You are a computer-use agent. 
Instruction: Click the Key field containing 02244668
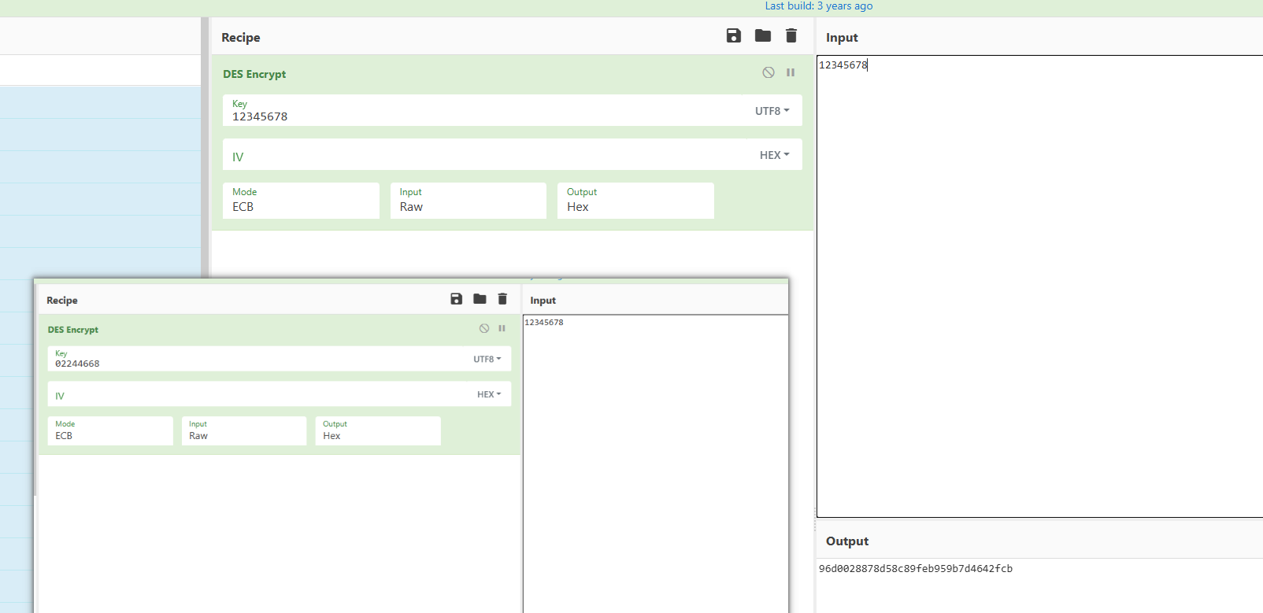coord(252,363)
